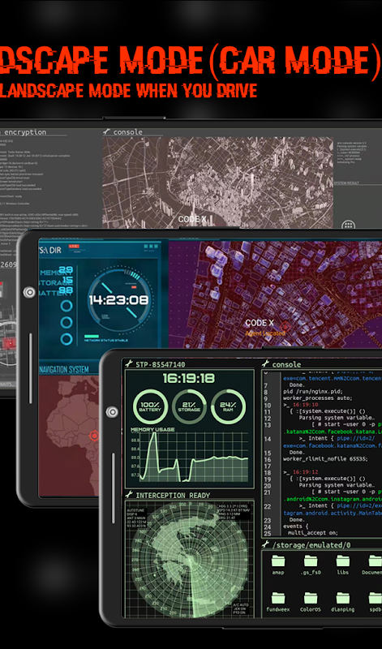This screenshot has width=382, height=649.
Task: Tap the 14:23:08 circular clock widget
Action: coord(119,299)
